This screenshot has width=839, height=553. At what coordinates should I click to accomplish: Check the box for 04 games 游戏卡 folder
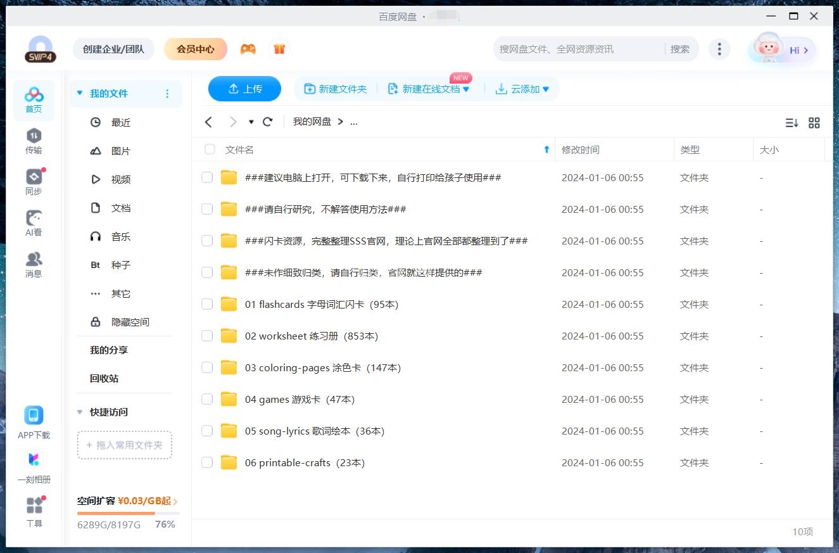point(206,399)
